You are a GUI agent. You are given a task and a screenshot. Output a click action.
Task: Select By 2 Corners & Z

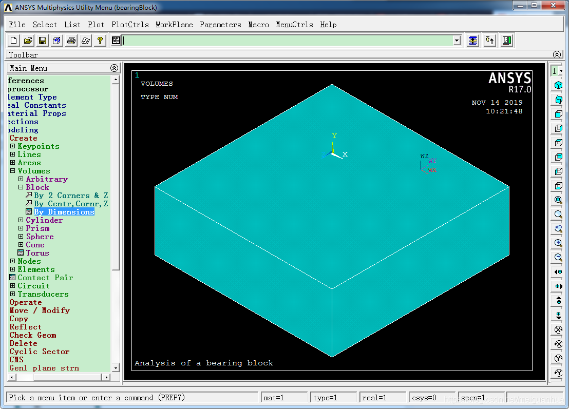pyautogui.click(x=71, y=196)
